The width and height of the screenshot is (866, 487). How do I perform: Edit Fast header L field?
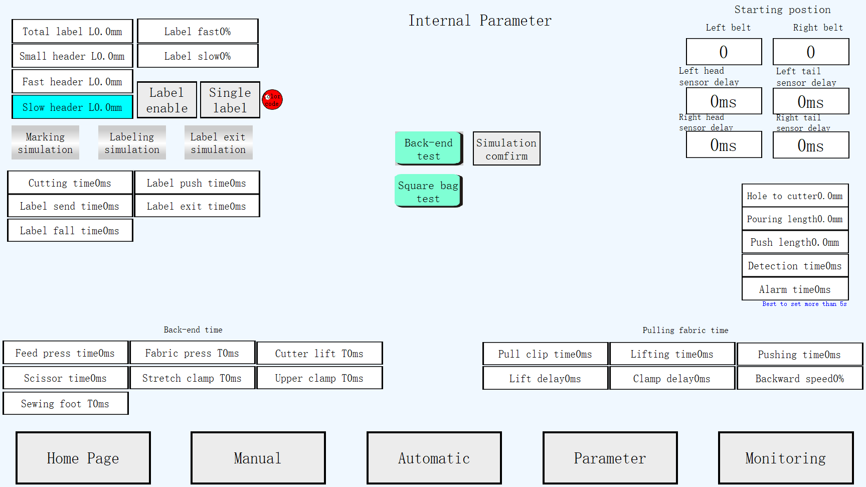(x=72, y=81)
